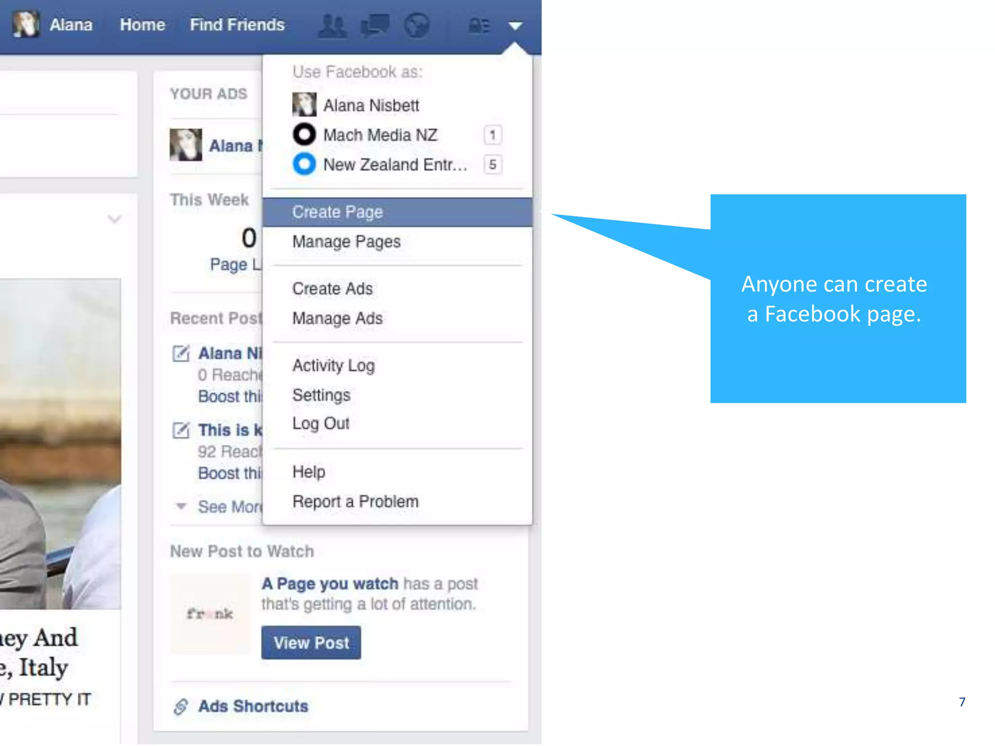
Task: Click edit icon beside This is k post
Action: [x=181, y=430]
